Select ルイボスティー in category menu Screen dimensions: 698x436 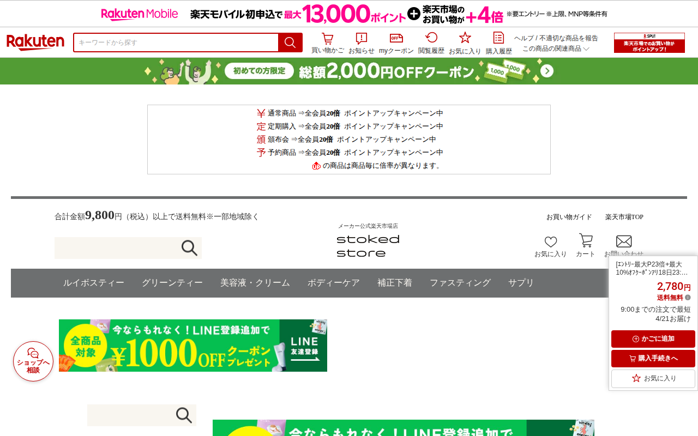pyautogui.click(x=93, y=283)
